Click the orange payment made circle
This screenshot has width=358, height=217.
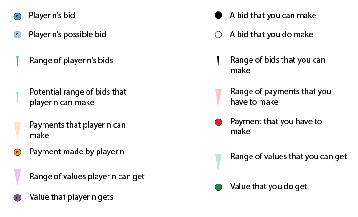17,152
